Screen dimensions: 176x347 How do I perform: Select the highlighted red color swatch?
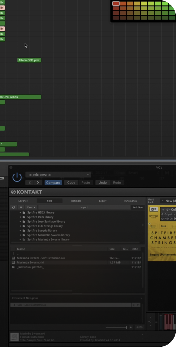pos(116,3)
